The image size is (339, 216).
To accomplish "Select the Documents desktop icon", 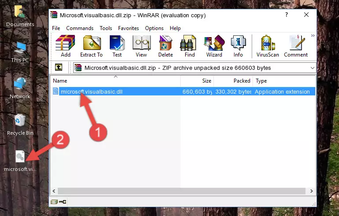I will [20, 16].
